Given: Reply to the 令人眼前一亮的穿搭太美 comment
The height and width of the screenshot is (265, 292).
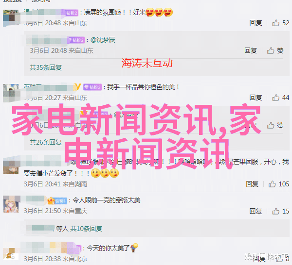Looking at the screenshot, I should click(x=255, y=211).
